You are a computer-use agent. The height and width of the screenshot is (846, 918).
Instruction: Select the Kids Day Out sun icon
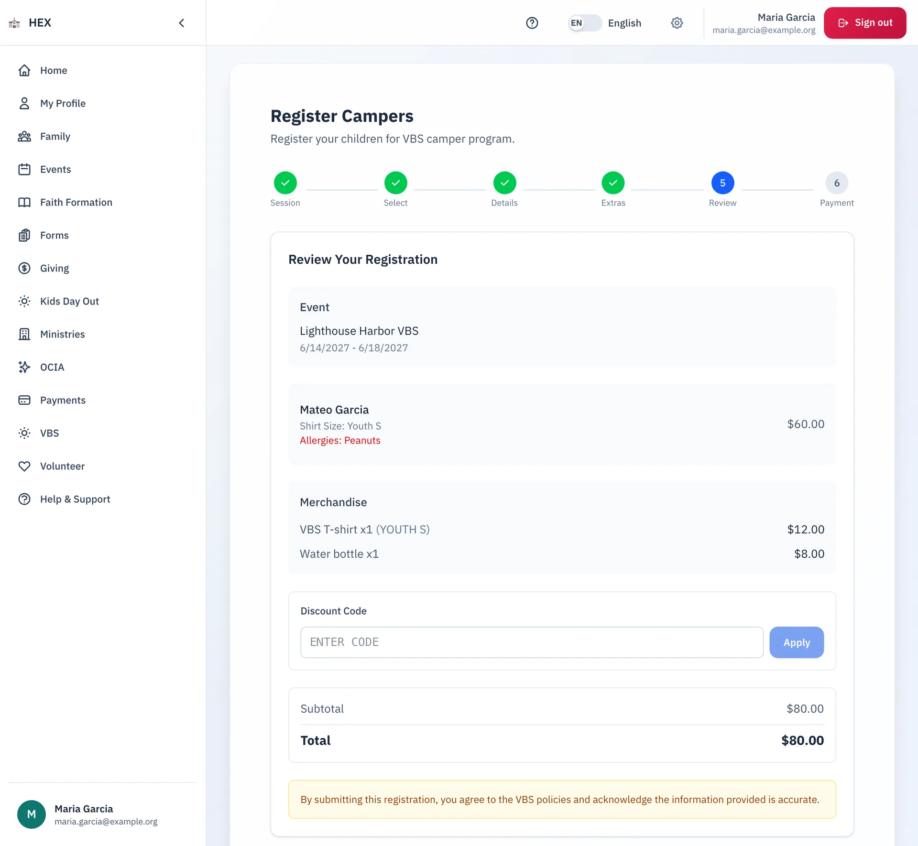pyautogui.click(x=24, y=301)
